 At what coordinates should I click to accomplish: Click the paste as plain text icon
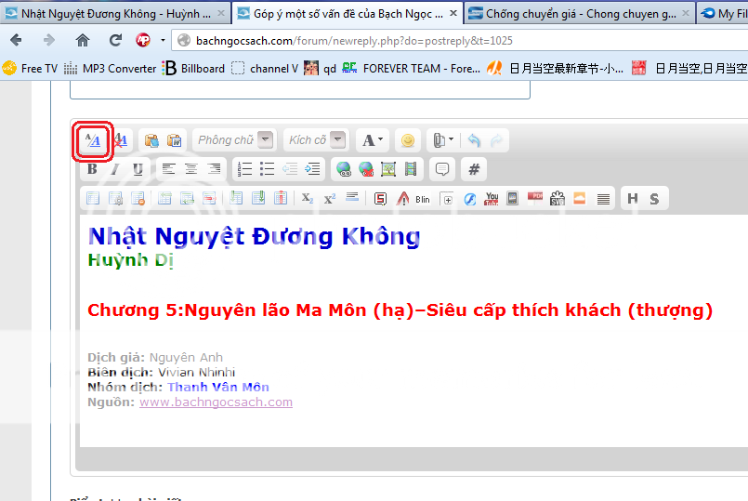[151, 140]
